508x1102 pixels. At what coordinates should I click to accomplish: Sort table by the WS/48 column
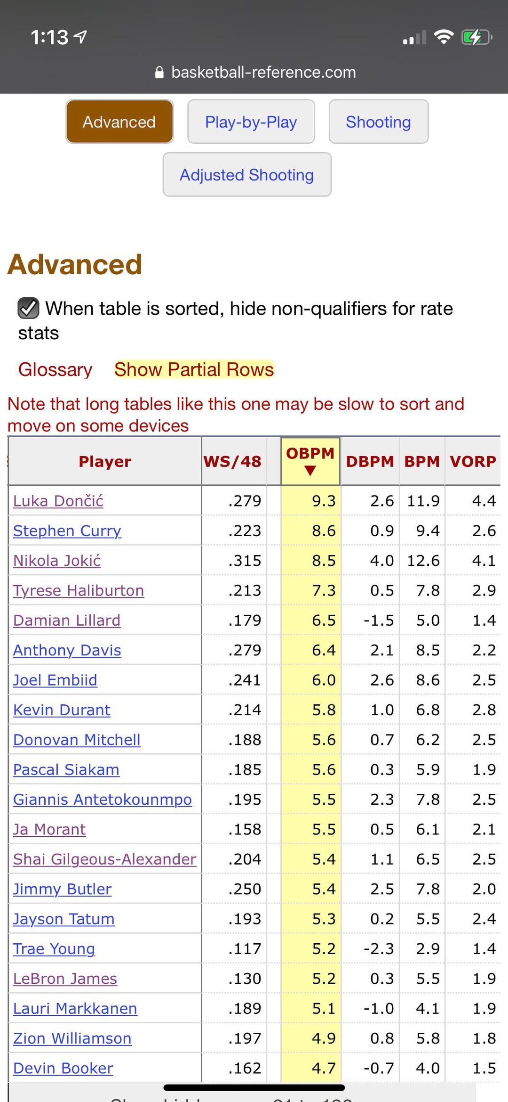click(232, 461)
